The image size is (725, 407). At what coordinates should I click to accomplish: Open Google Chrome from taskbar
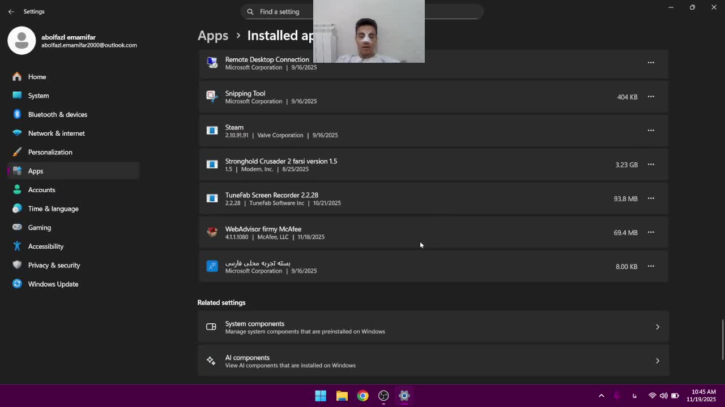(362, 396)
